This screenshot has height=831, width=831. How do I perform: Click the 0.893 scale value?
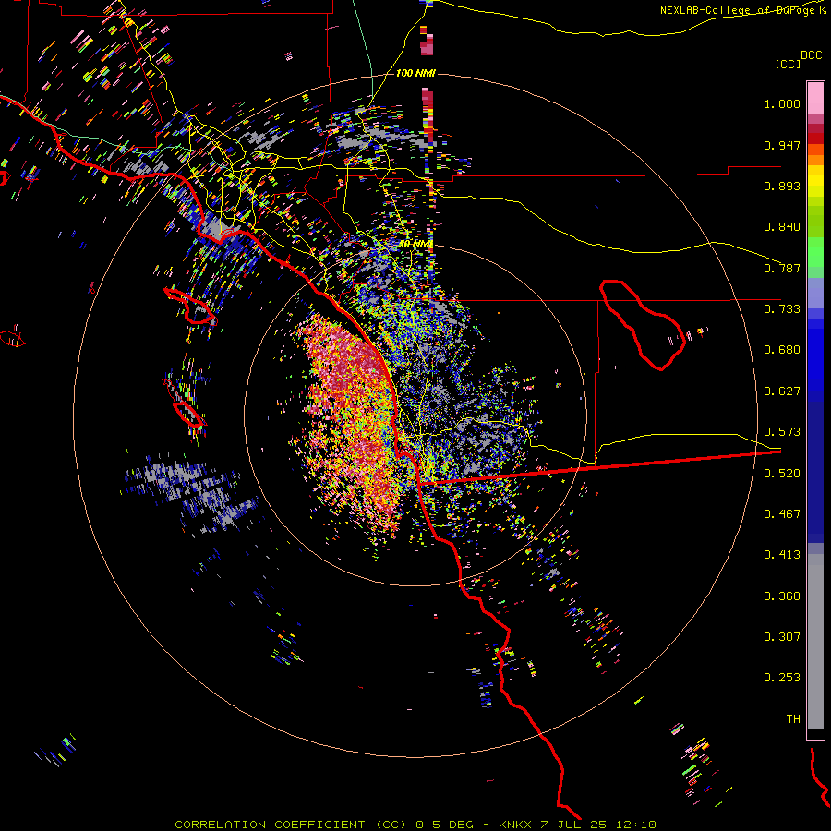(782, 186)
